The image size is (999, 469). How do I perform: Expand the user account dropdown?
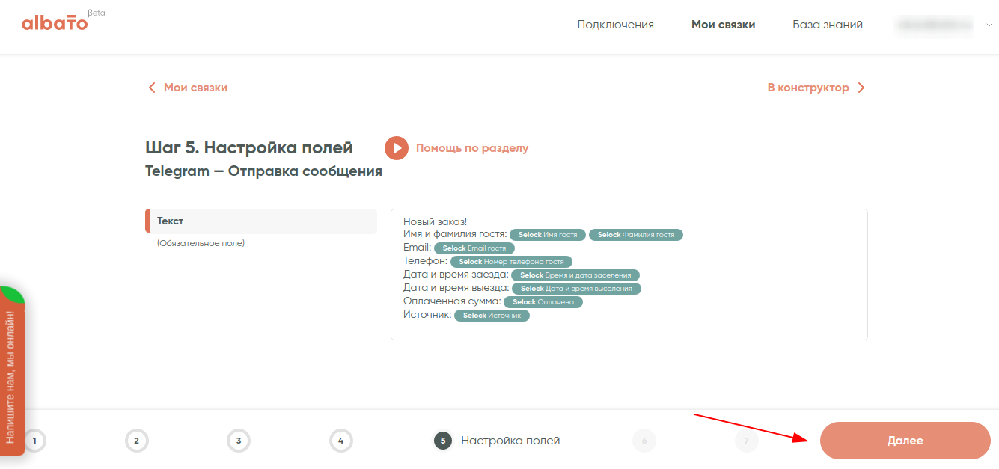tap(989, 25)
